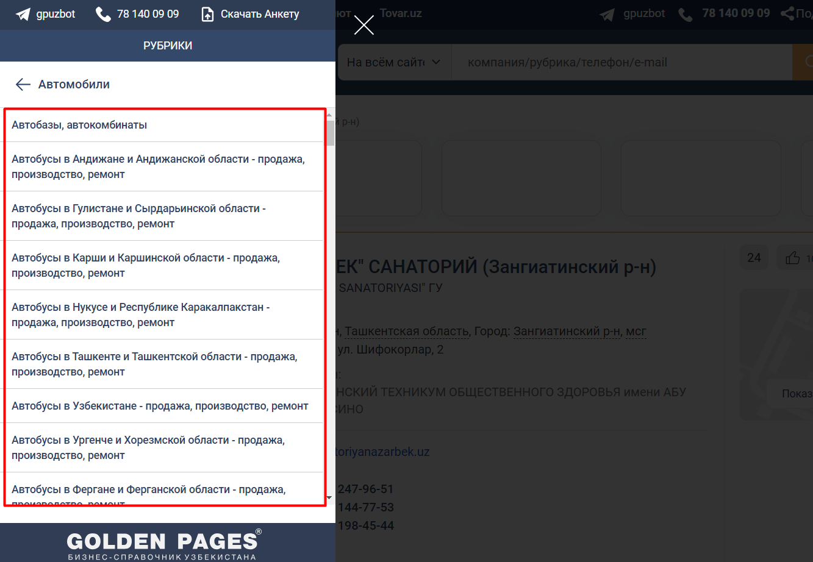Click the Автомобили category title

74,84
